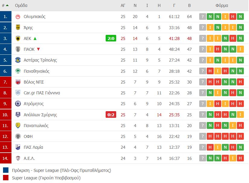249x183 pixels.
Task: Click the red relegation group legend square
Action: pyautogui.click(x=6, y=178)
